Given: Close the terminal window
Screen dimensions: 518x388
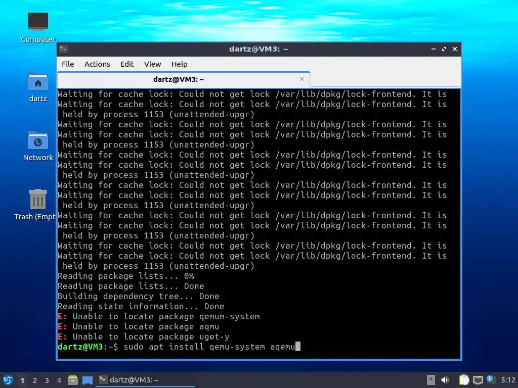Looking at the screenshot, I should coord(455,49).
